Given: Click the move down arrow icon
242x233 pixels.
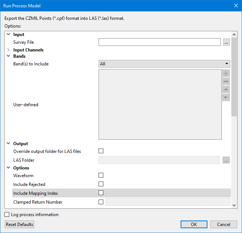Looking at the screenshot, I should click(x=226, y=97).
